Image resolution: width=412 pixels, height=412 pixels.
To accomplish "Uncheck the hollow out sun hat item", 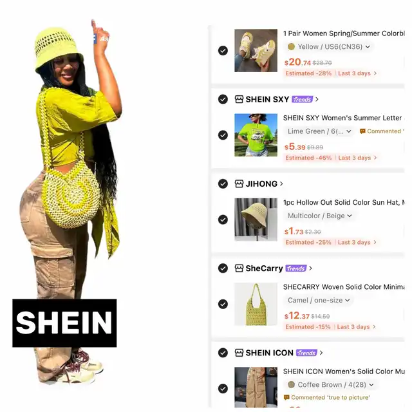I will [223, 220].
